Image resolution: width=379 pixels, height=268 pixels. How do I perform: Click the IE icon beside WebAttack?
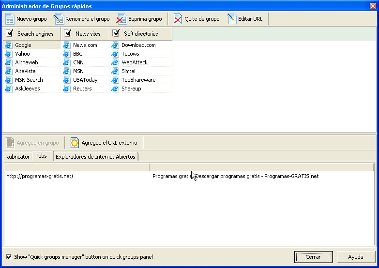click(x=115, y=62)
